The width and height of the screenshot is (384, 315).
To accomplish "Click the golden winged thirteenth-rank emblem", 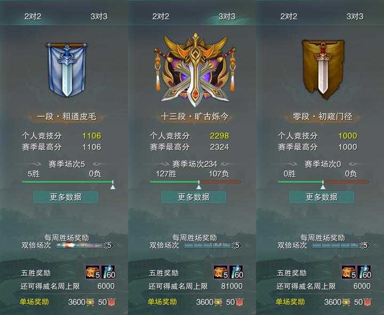I will pos(195,70).
